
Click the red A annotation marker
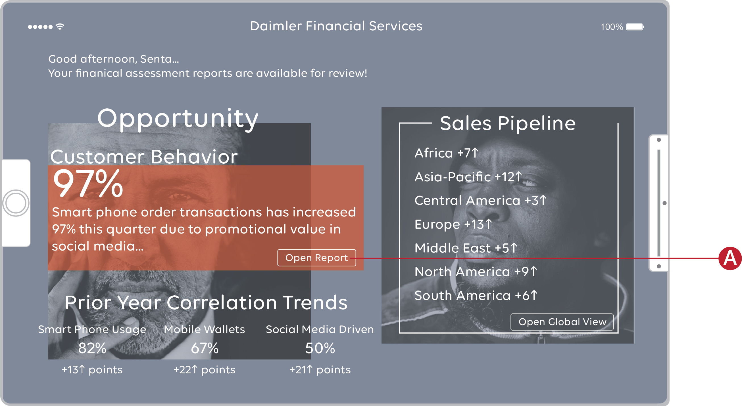click(x=730, y=258)
